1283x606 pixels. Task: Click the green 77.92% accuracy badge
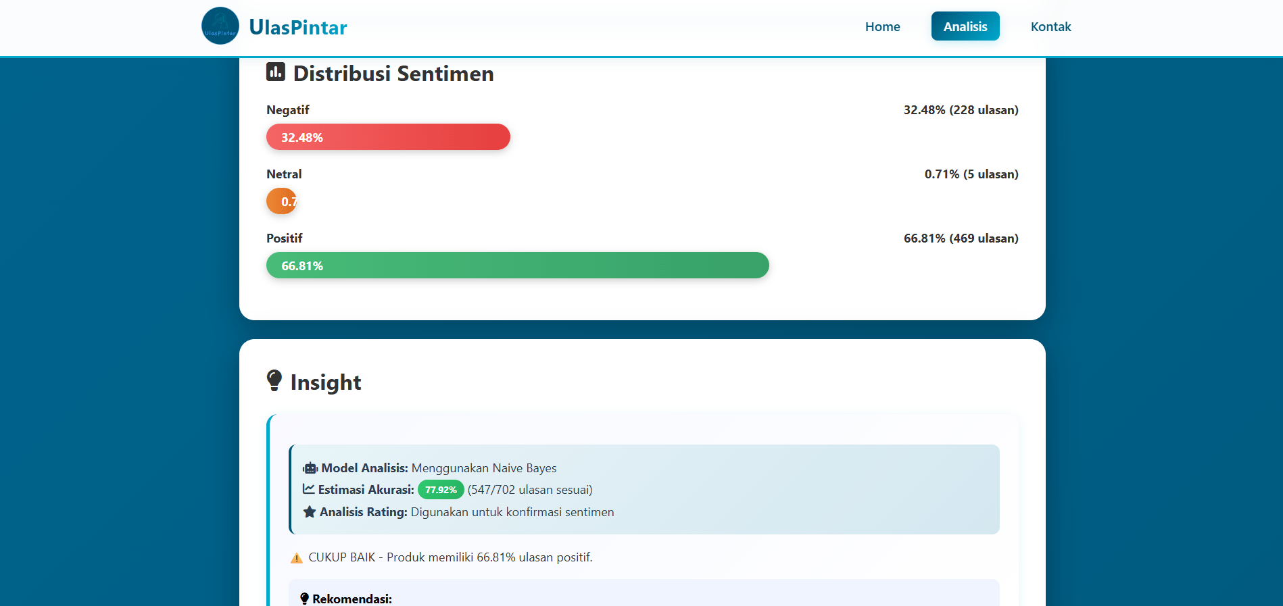click(x=440, y=489)
